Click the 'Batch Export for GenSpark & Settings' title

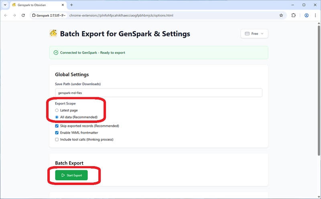[x=125, y=34]
